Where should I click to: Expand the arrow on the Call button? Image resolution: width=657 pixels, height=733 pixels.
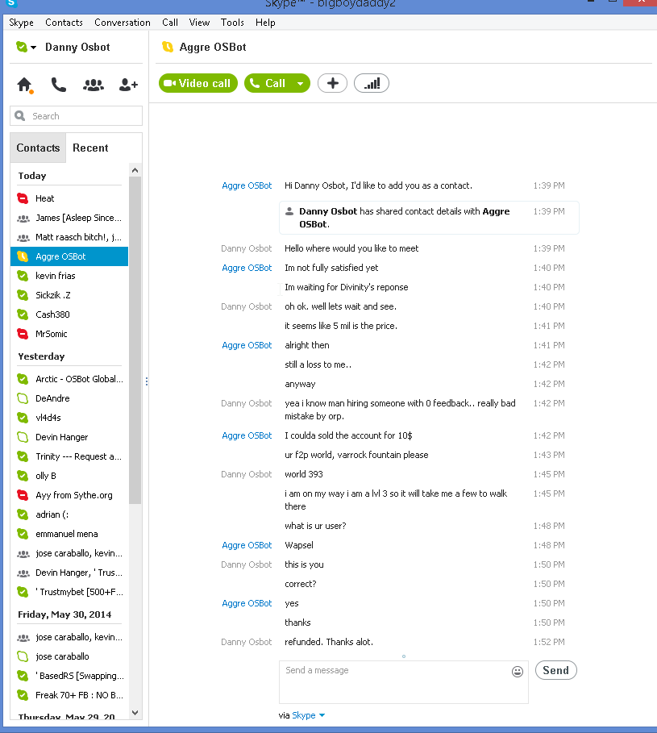(x=300, y=83)
